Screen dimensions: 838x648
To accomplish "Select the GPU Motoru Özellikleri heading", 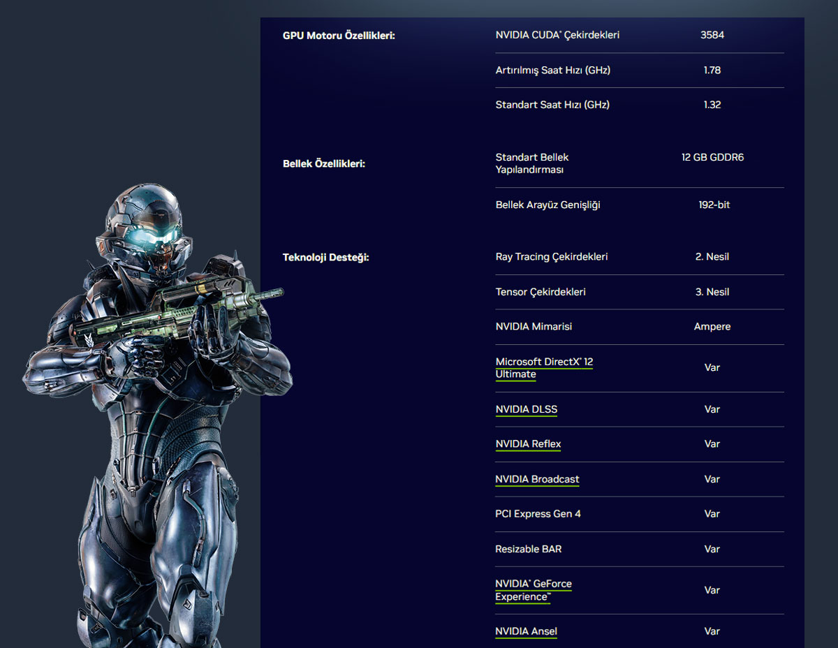I will click(x=339, y=36).
